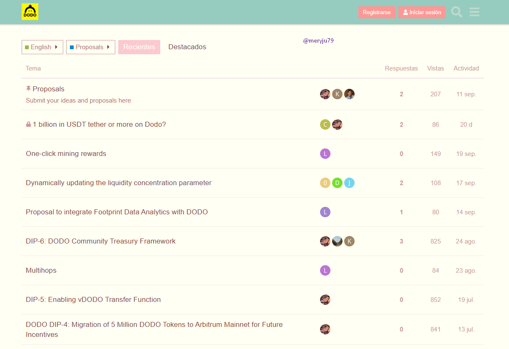Open Footprint Data Analytics proposal topic

tap(117, 212)
